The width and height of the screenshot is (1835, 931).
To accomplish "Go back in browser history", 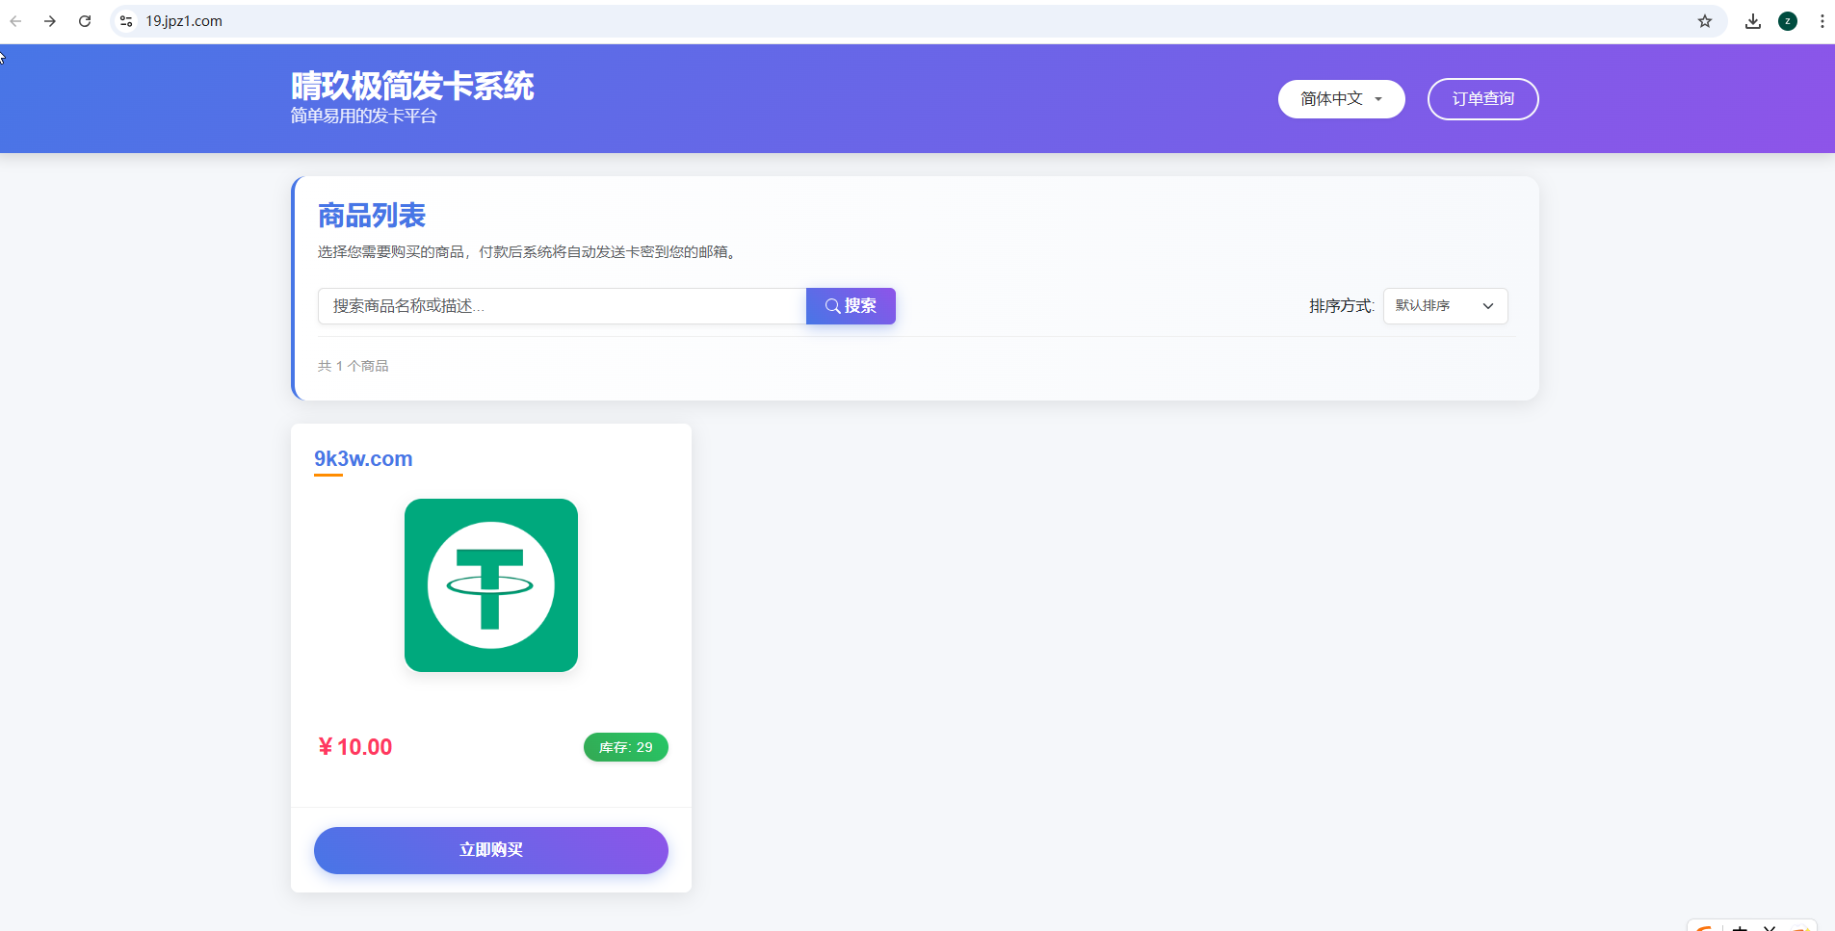I will point(15,21).
